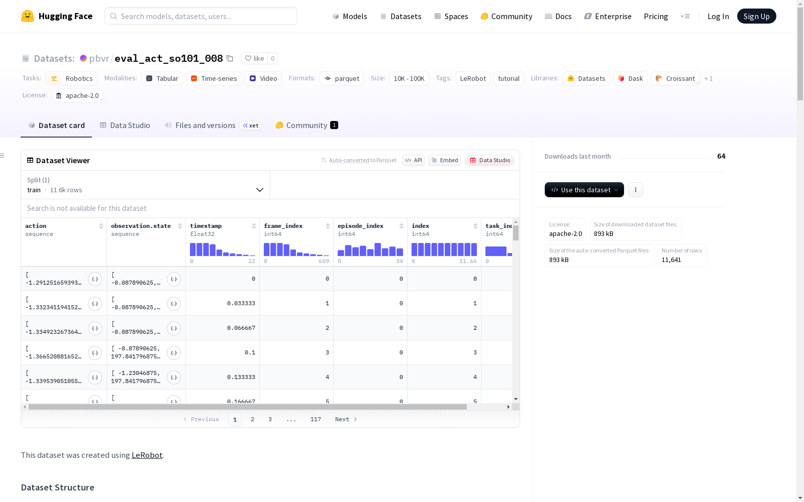This screenshot has height=502, width=804.
Task: Click the Sign Up button
Action: [756, 16]
